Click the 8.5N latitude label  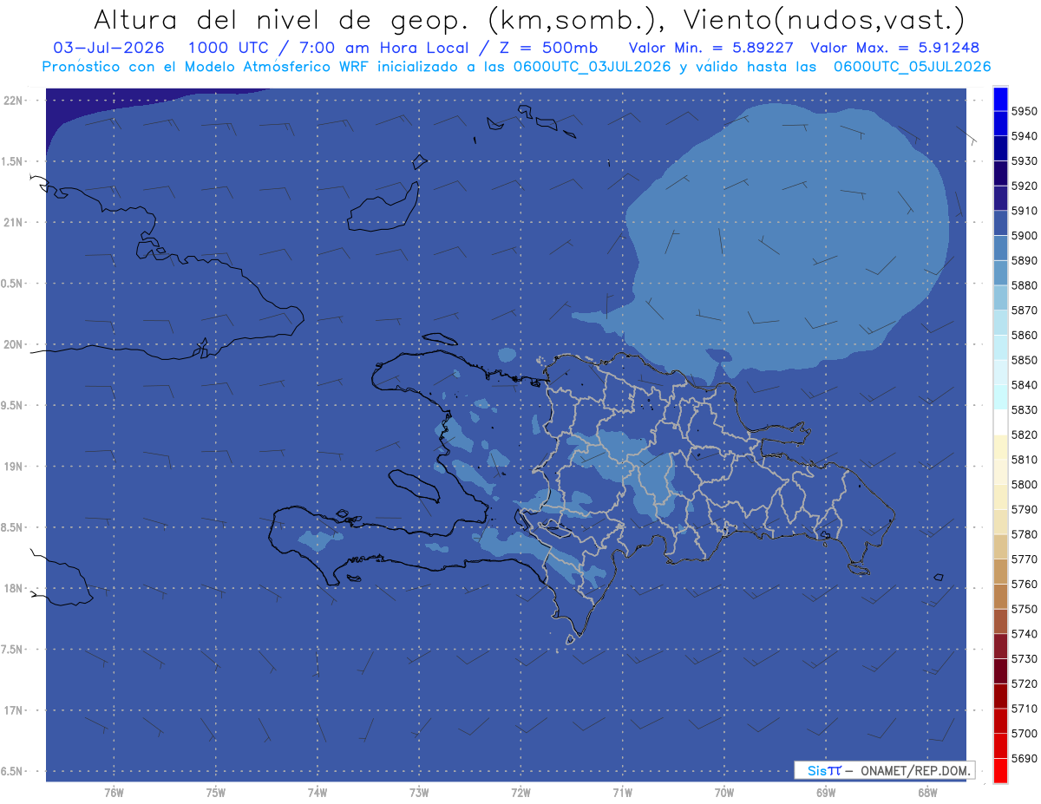pos(11,527)
